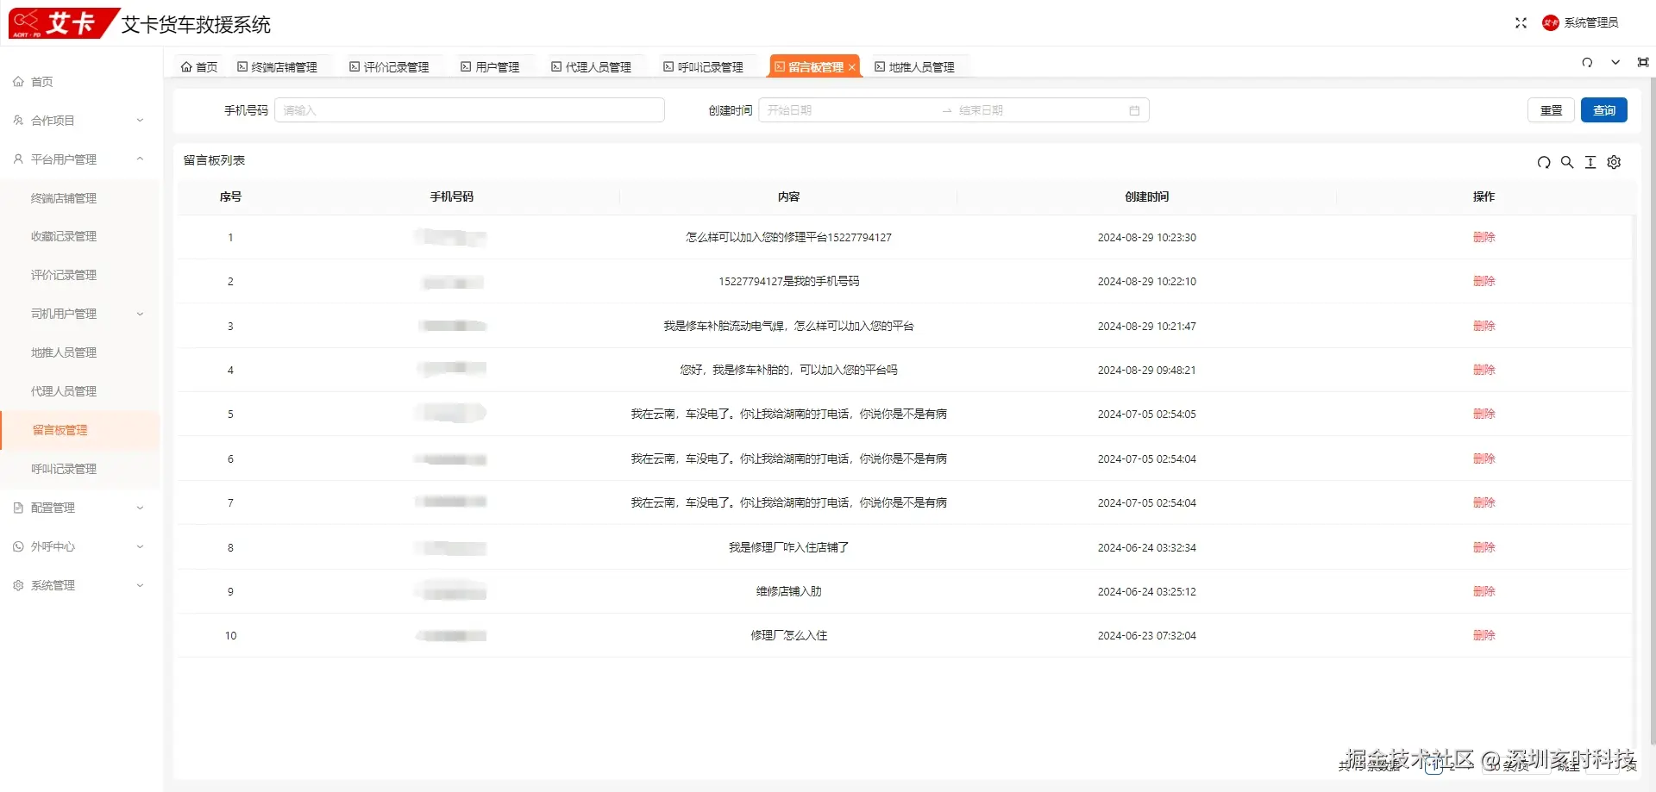The height and width of the screenshot is (792, 1656).
Task: Close the 留言板管理 tab
Action: pos(852,67)
